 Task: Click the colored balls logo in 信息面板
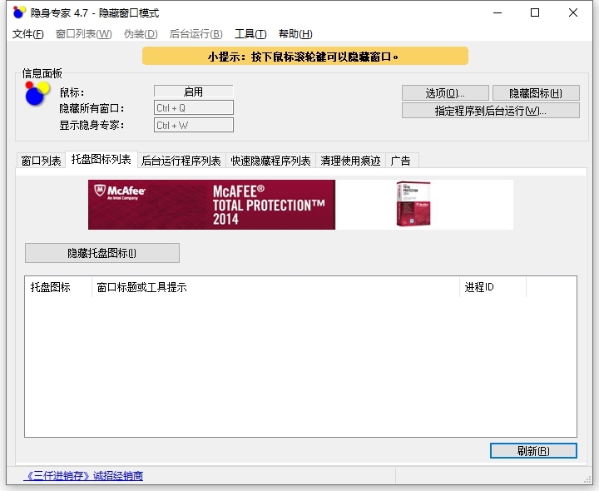point(37,93)
